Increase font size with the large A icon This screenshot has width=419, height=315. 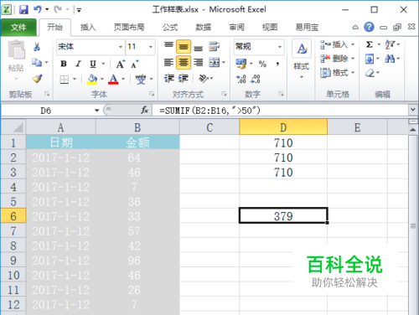[x=121, y=65]
